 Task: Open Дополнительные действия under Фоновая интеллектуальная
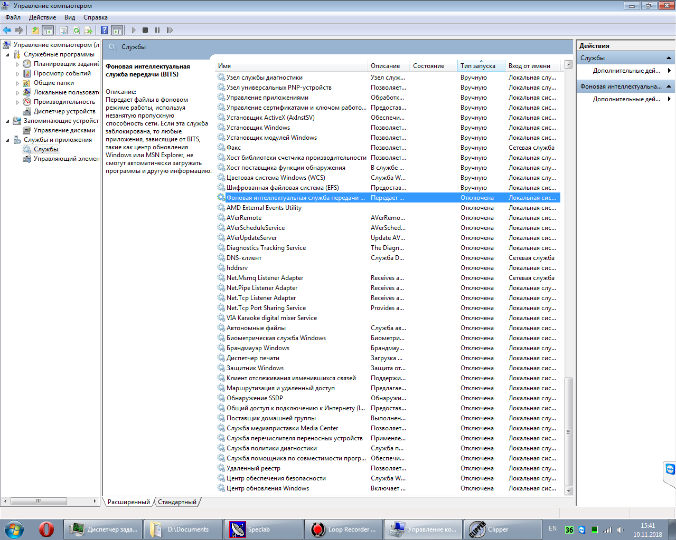coord(626,99)
